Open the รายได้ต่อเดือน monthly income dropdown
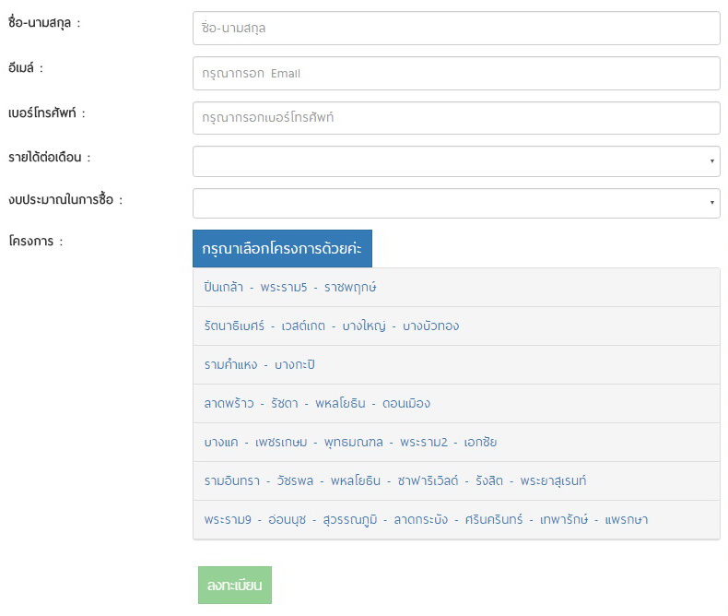This screenshot has width=728, height=616. tap(455, 161)
